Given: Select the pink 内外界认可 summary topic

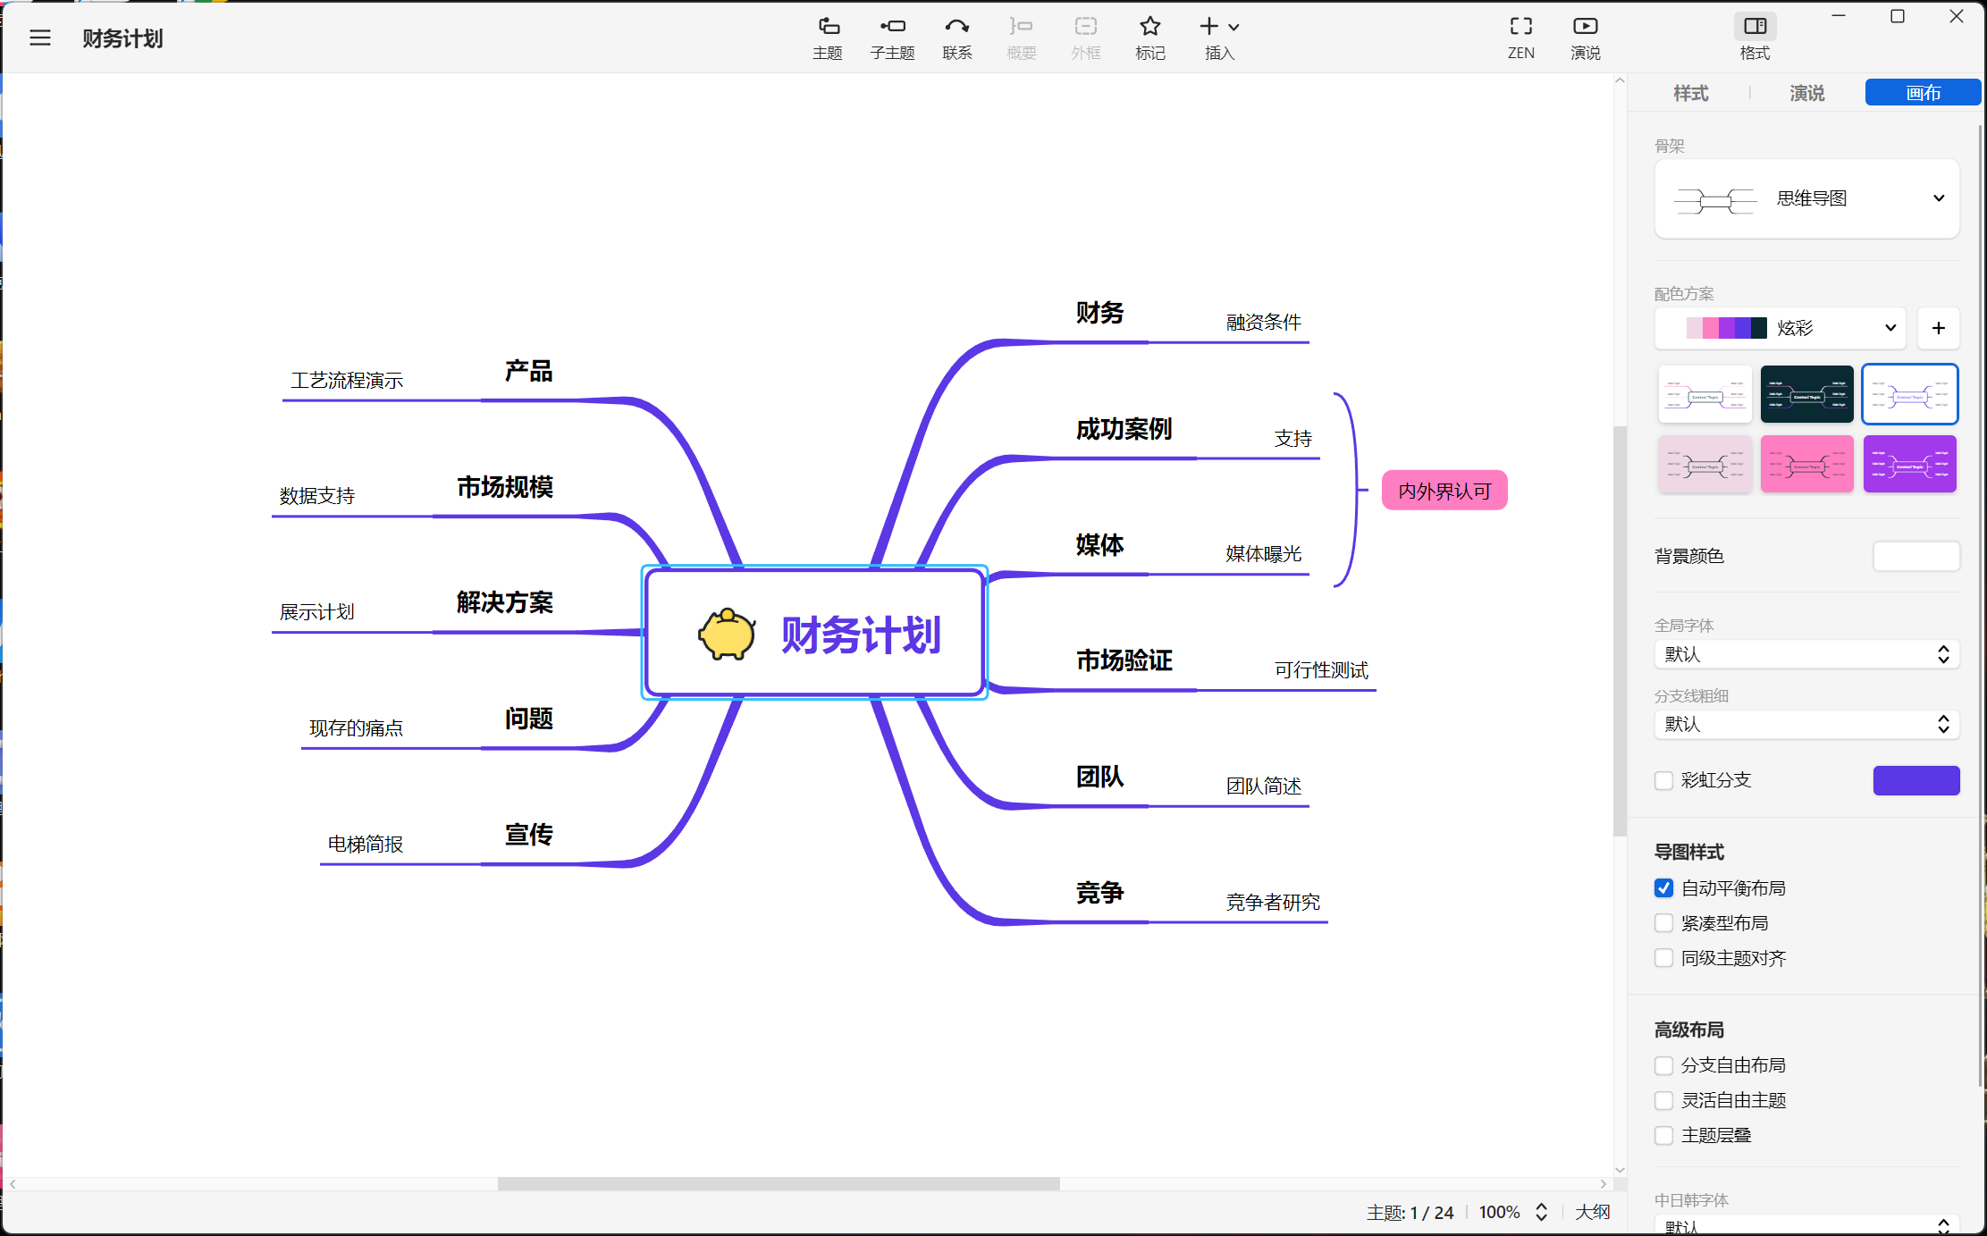Looking at the screenshot, I should click(x=1444, y=491).
